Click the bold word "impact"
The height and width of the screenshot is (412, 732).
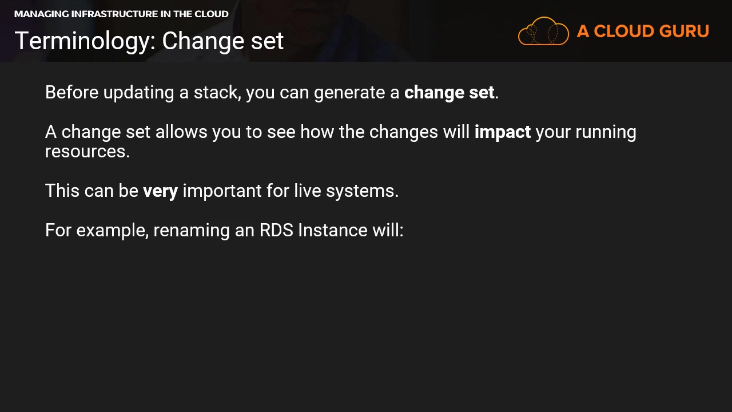tap(502, 132)
